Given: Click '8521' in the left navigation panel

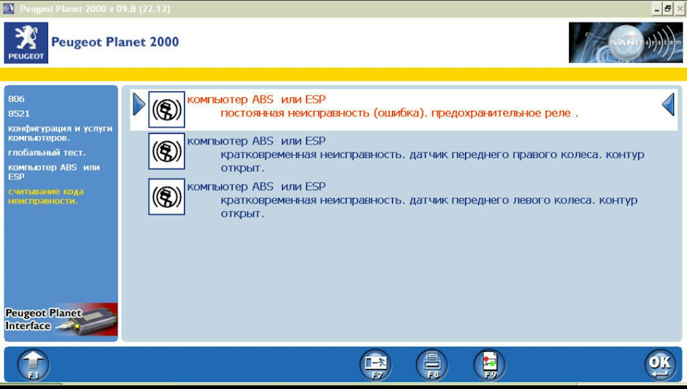Looking at the screenshot, I should [19, 114].
